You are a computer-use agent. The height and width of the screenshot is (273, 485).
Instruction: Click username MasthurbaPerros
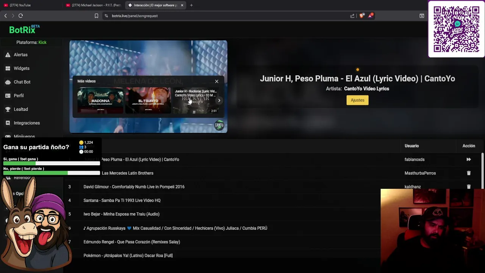tap(420, 173)
